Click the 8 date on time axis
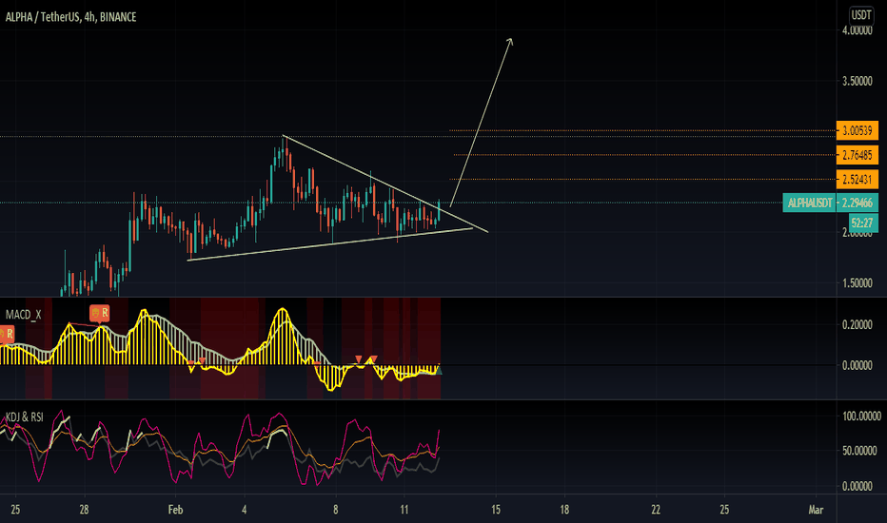Screen dimensions: 887x523 tap(335, 510)
